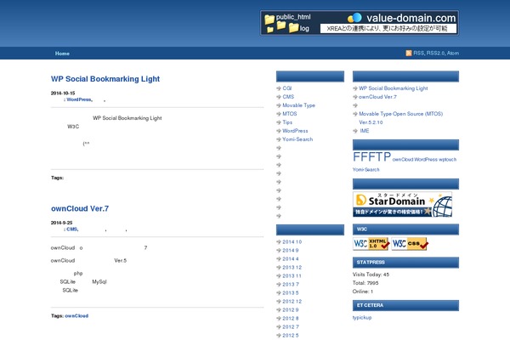Select the WordPress category in sidebar
Image resolution: width=510 pixels, height=340 pixels.
tap(295, 130)
